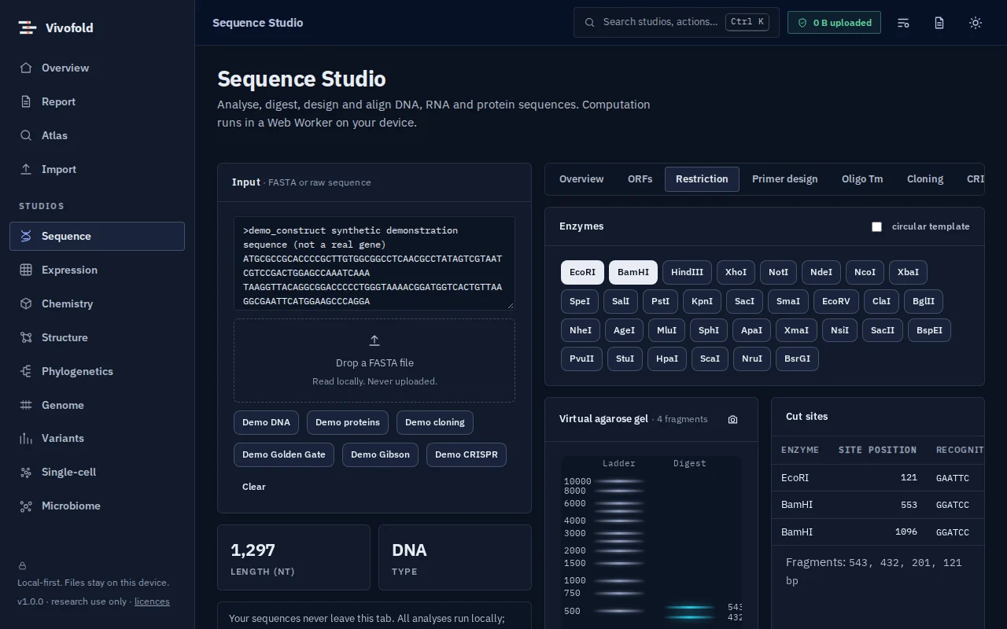Screen dimensions: 1007x629
Task: Toggle light theme with sun icon
Action: coord(976,23)
